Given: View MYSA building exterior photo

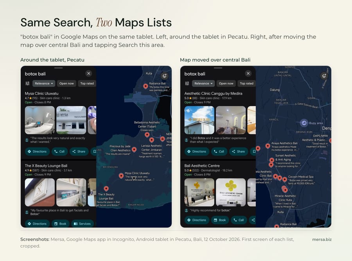Looking at the screenshot, I should click(71, 120).
